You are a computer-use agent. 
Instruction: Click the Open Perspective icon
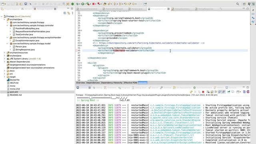pyautogui.click(x=244, y=4)
